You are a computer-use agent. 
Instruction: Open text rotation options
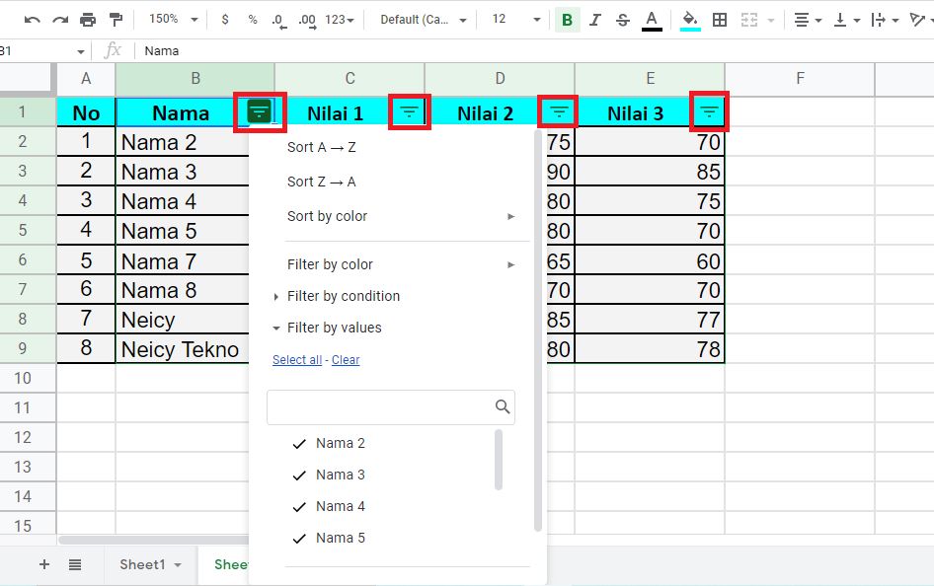[921, 20]
